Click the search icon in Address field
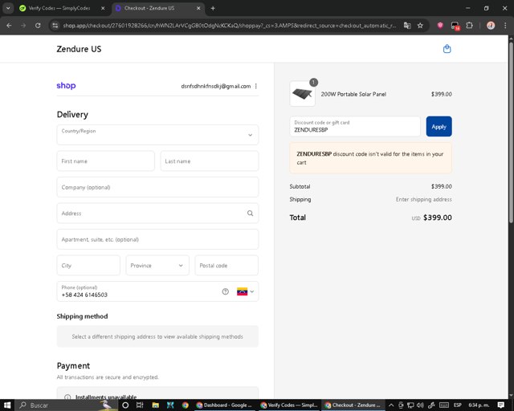The height and width of the screenshot is (411, 514). pos(250,214)
